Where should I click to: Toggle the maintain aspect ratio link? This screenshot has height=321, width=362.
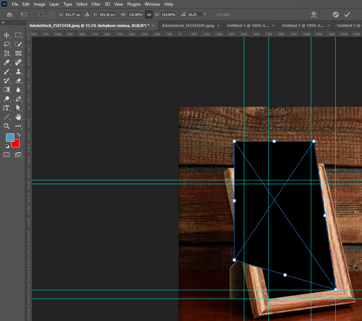(149, 15)
